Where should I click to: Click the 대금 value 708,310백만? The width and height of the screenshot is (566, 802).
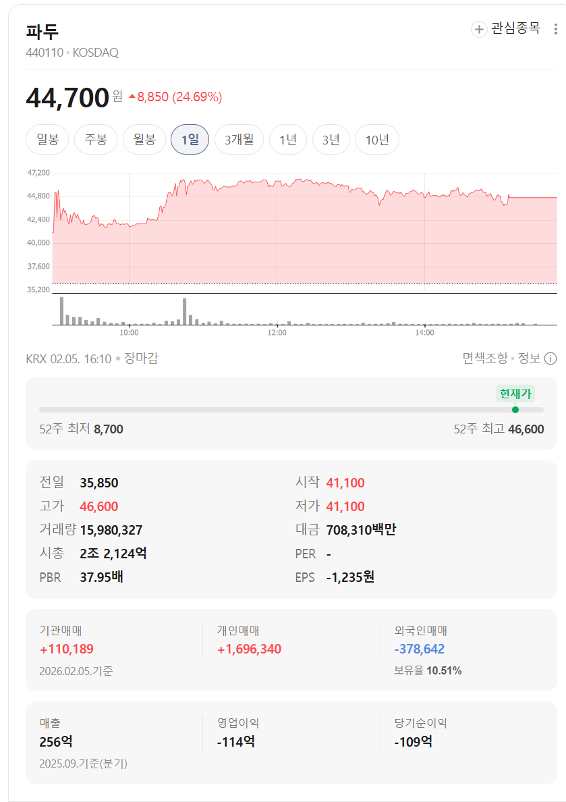click(361, 530)
